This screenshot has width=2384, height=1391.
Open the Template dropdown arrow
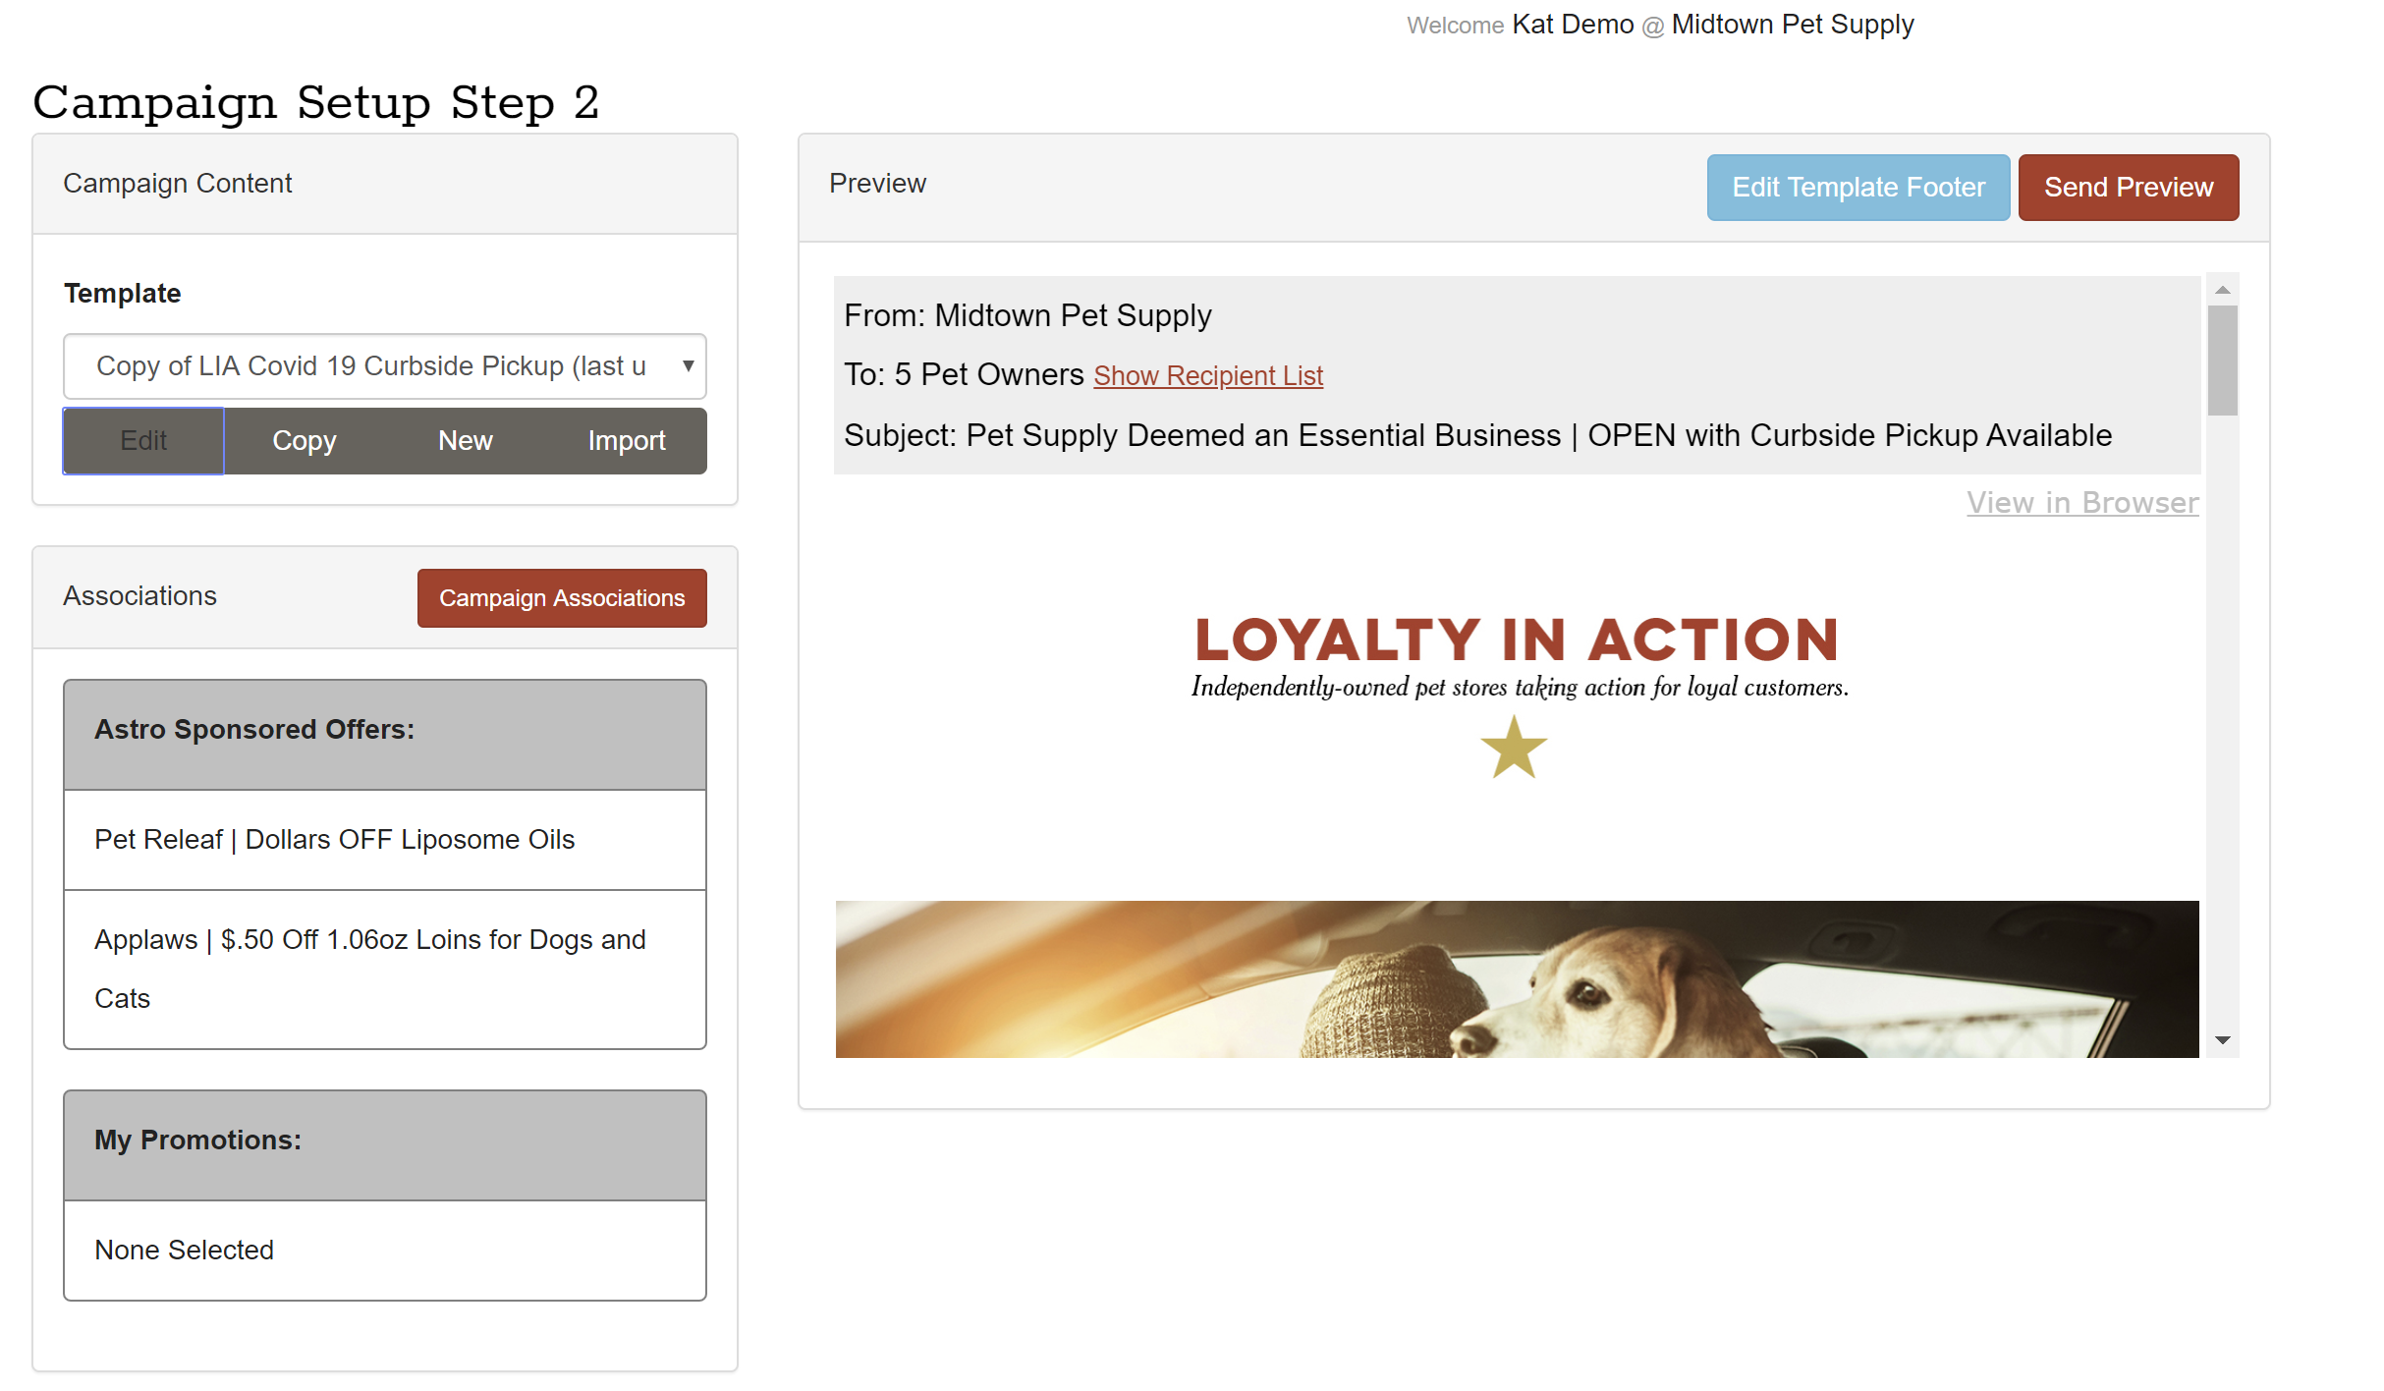(x=688, y=365)
